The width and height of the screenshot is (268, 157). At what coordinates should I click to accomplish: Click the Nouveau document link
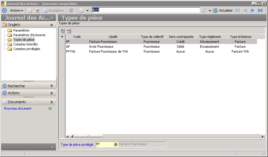coord(18,108)
